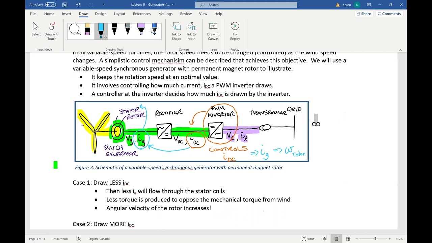Select the gray pencil tool
Viewport: 432px width, 243px height.
[x=128, y=29]
